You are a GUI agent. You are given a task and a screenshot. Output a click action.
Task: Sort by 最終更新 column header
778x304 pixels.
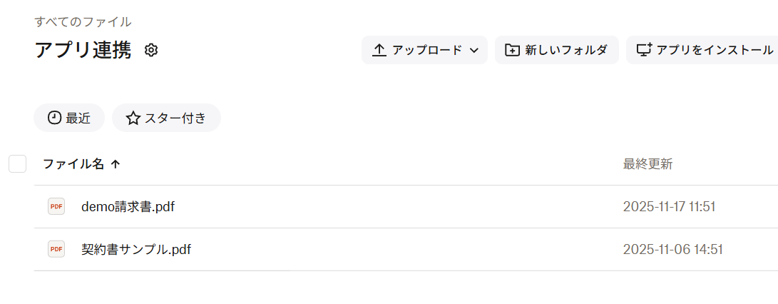pos(648,164)
